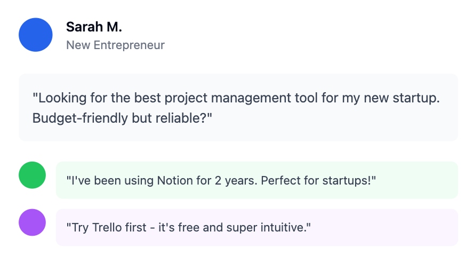
Task: Open the green avatar of the Notion commenter
Action: pos(33,175)
